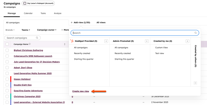Choose Starting this quarter under HubSpot Provided
Screen dimensions: 207x105
[x=84, y=59]
